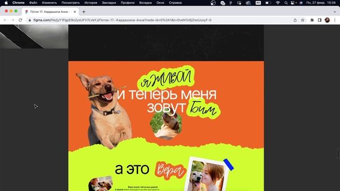The image size is (340, 191).
Task: Click the 'яЖИВОЙ' lettering sticker
Action: (x=166, y=79)
